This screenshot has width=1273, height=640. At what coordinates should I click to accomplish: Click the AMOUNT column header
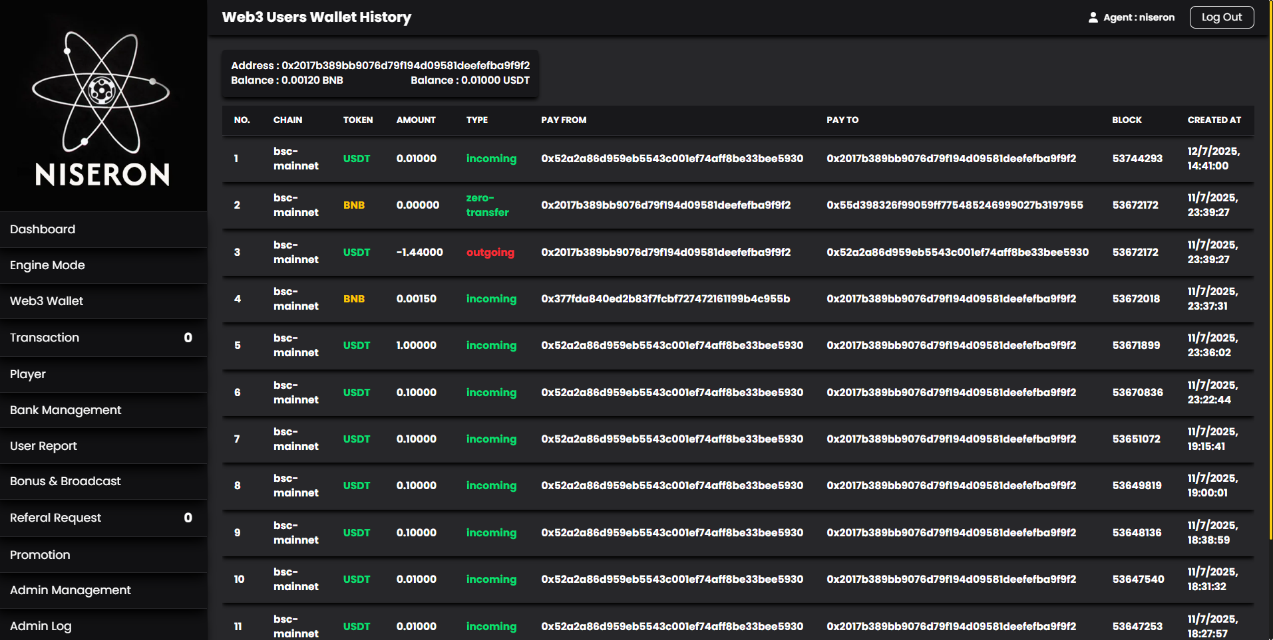tap(416, 120)
